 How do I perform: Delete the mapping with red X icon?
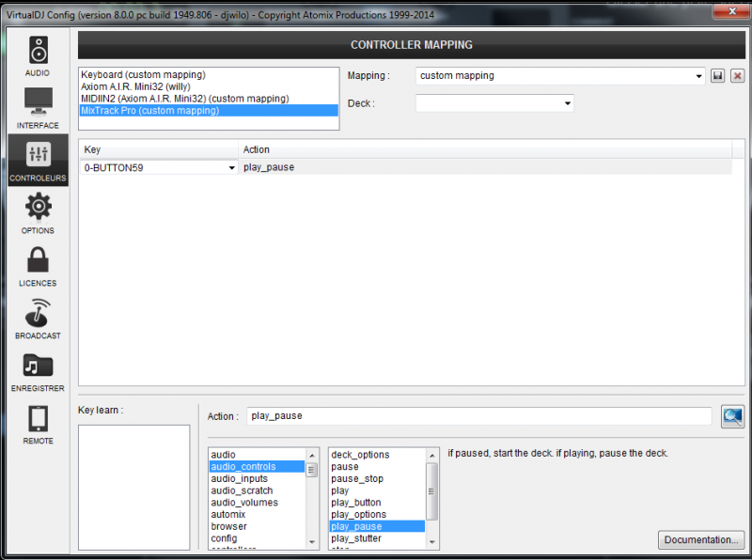[737, 76]
